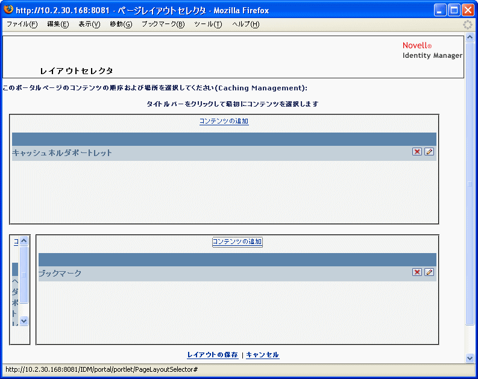The height and width of the screenshot is (379, 478).
Task: Click コンテンツの追加 link in lower right region
Action: (237, 242)
